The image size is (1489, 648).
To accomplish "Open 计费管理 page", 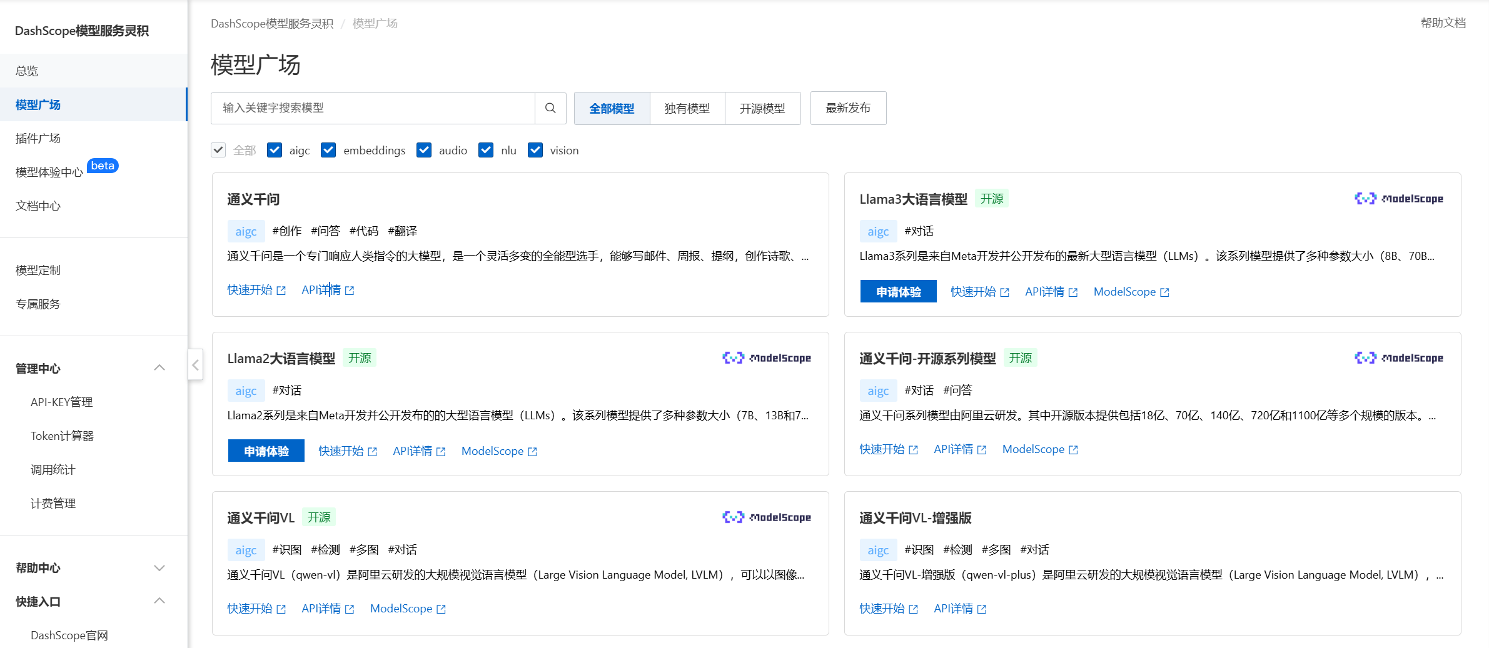I will point(53,503).
